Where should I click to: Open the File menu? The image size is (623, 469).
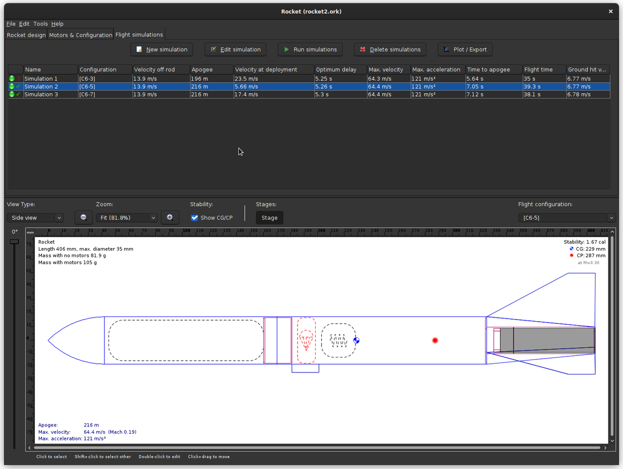pyautogui.click(x=11, y=24)
